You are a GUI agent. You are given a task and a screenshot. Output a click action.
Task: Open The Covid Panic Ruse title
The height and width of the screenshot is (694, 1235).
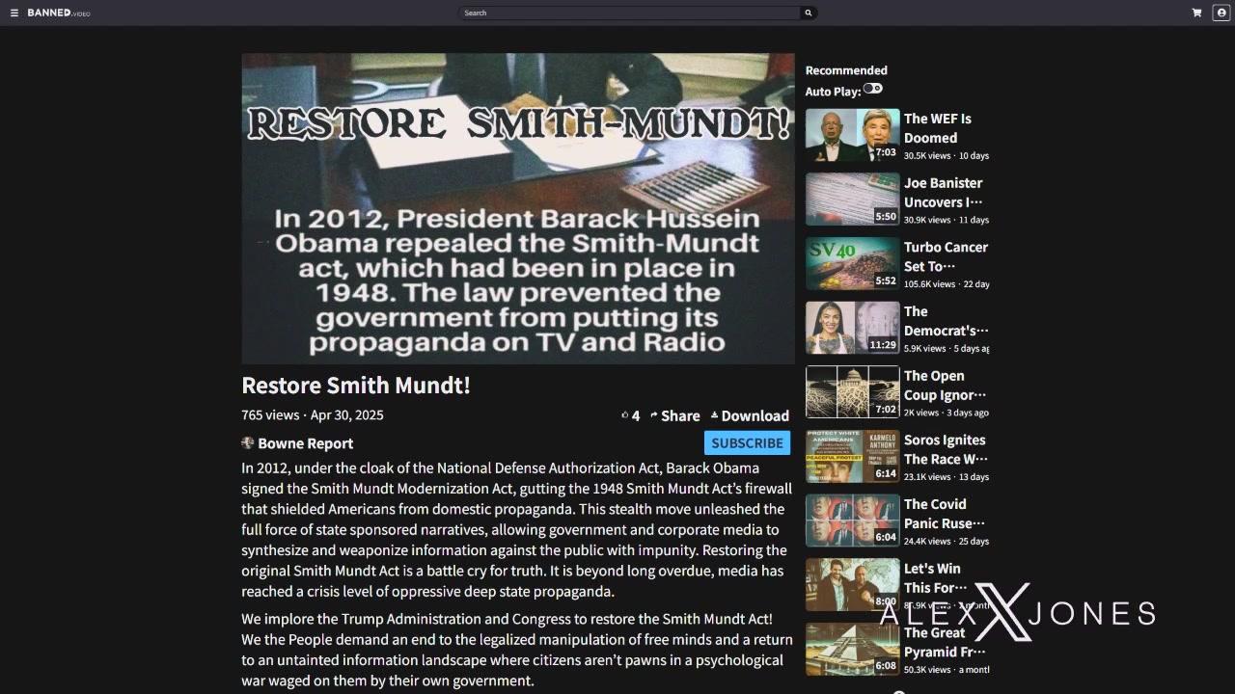(945, 514)
